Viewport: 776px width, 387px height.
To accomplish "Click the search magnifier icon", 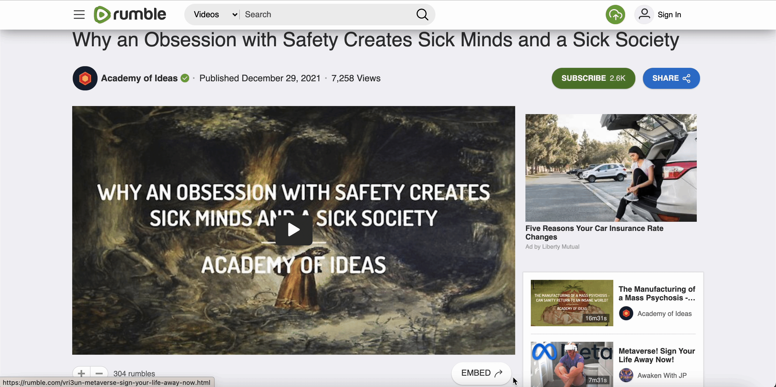I will pyautogui.click(x=423, y=14).
